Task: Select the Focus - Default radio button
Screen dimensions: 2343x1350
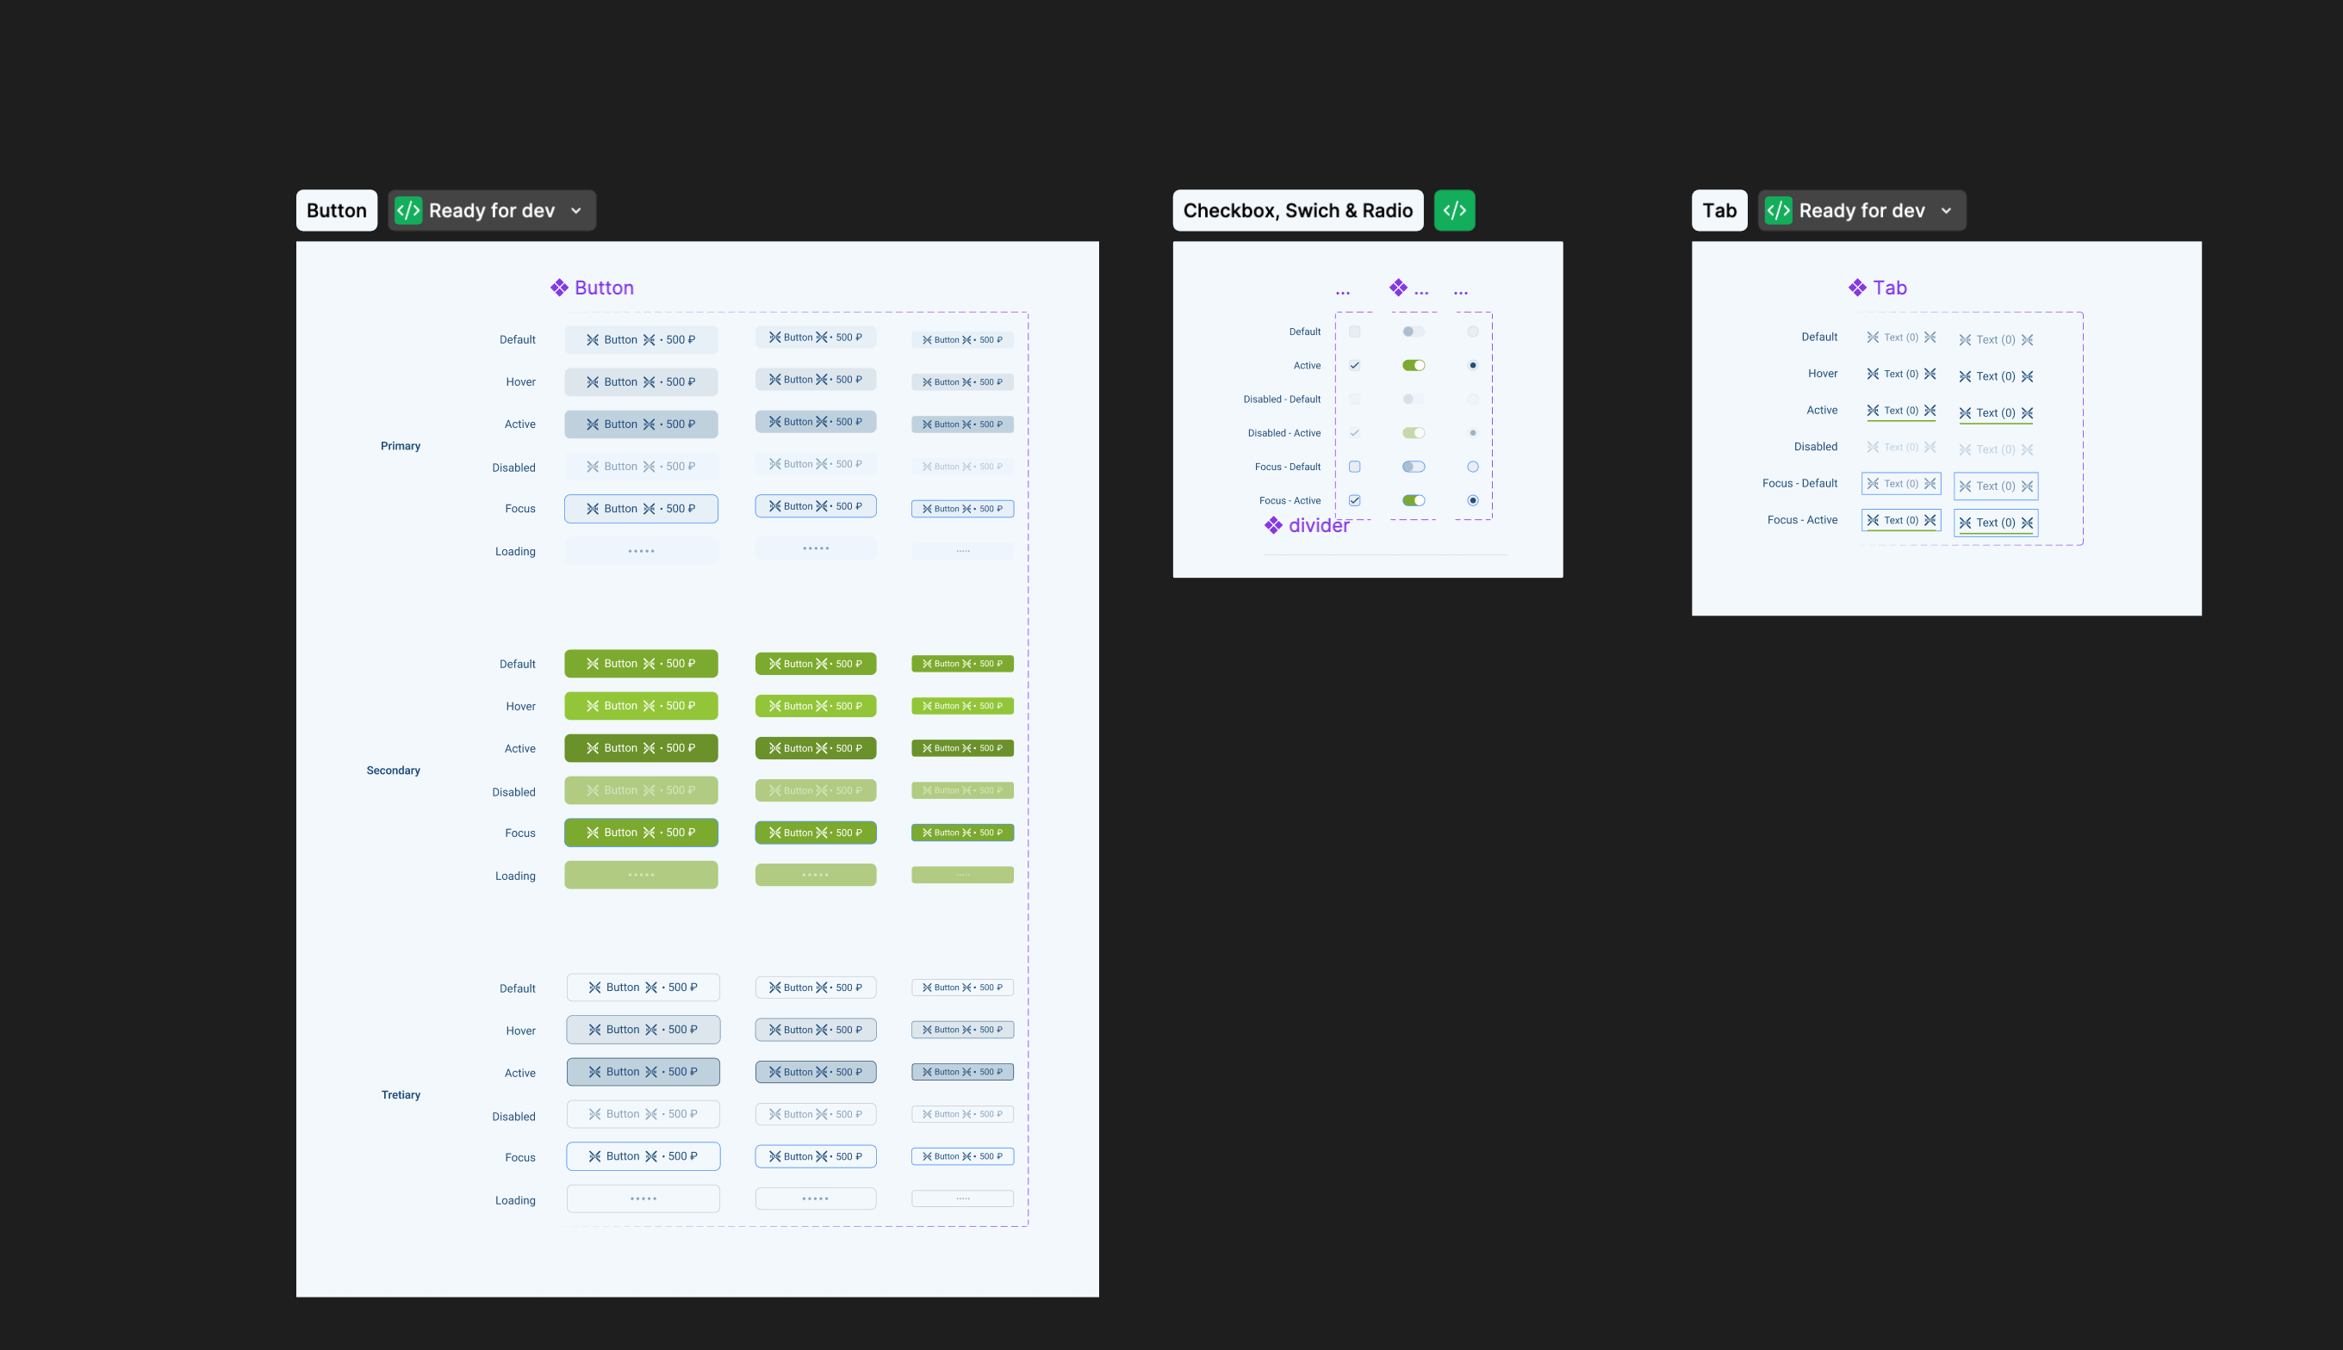Action: point(1472,467)
